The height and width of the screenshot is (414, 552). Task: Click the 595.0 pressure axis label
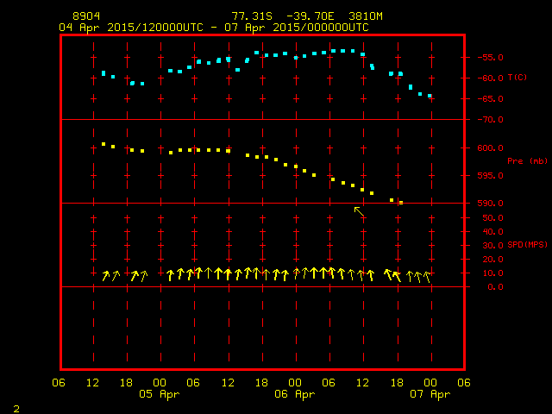tap(490, 176)
